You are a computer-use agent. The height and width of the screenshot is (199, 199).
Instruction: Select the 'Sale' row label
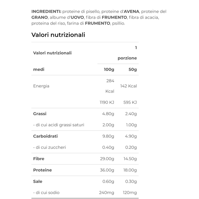pos(38,181)
